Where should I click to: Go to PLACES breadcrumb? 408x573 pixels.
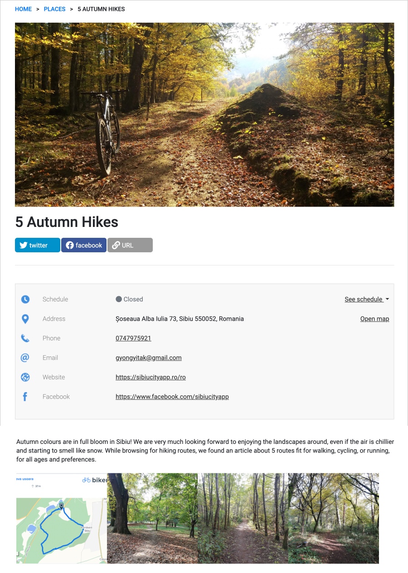point(55,9)
